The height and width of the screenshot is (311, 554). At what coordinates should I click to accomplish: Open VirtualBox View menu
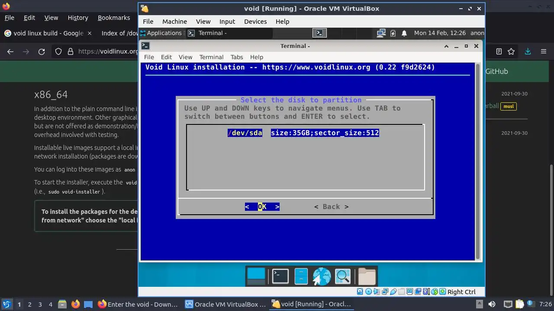(203, 22)
